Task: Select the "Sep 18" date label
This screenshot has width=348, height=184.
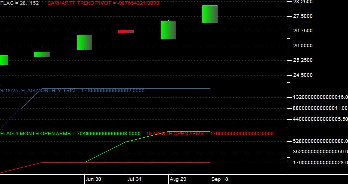Action: tap(220, 179)
